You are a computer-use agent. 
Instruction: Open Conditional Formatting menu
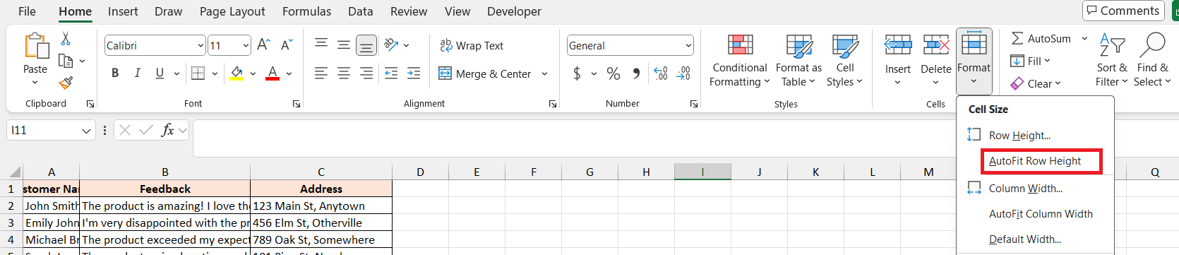click(740, 61)
